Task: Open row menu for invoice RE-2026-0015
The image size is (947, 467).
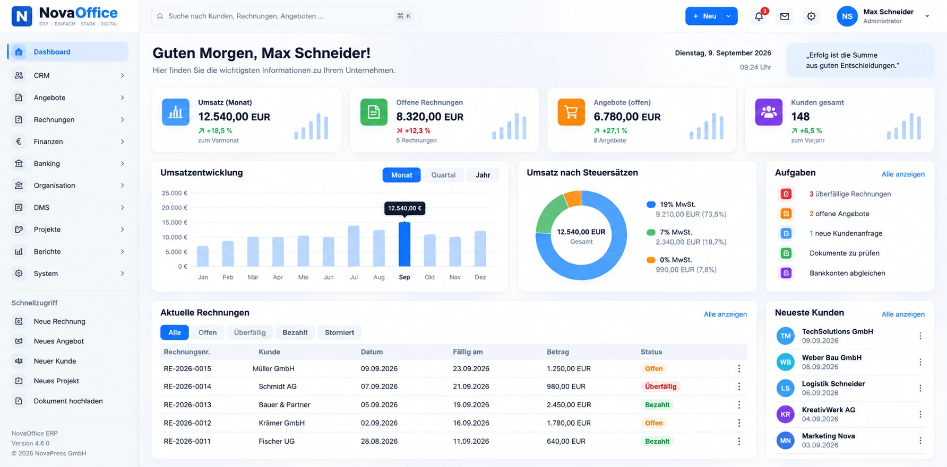Action: (739, 368)
